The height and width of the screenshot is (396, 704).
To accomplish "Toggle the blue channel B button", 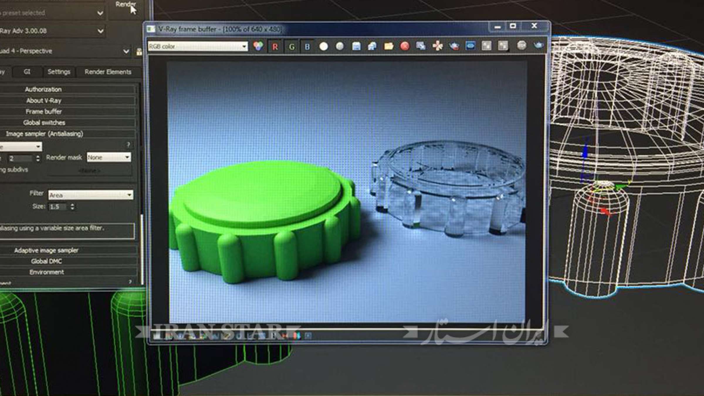I will [x=307, y=47].
